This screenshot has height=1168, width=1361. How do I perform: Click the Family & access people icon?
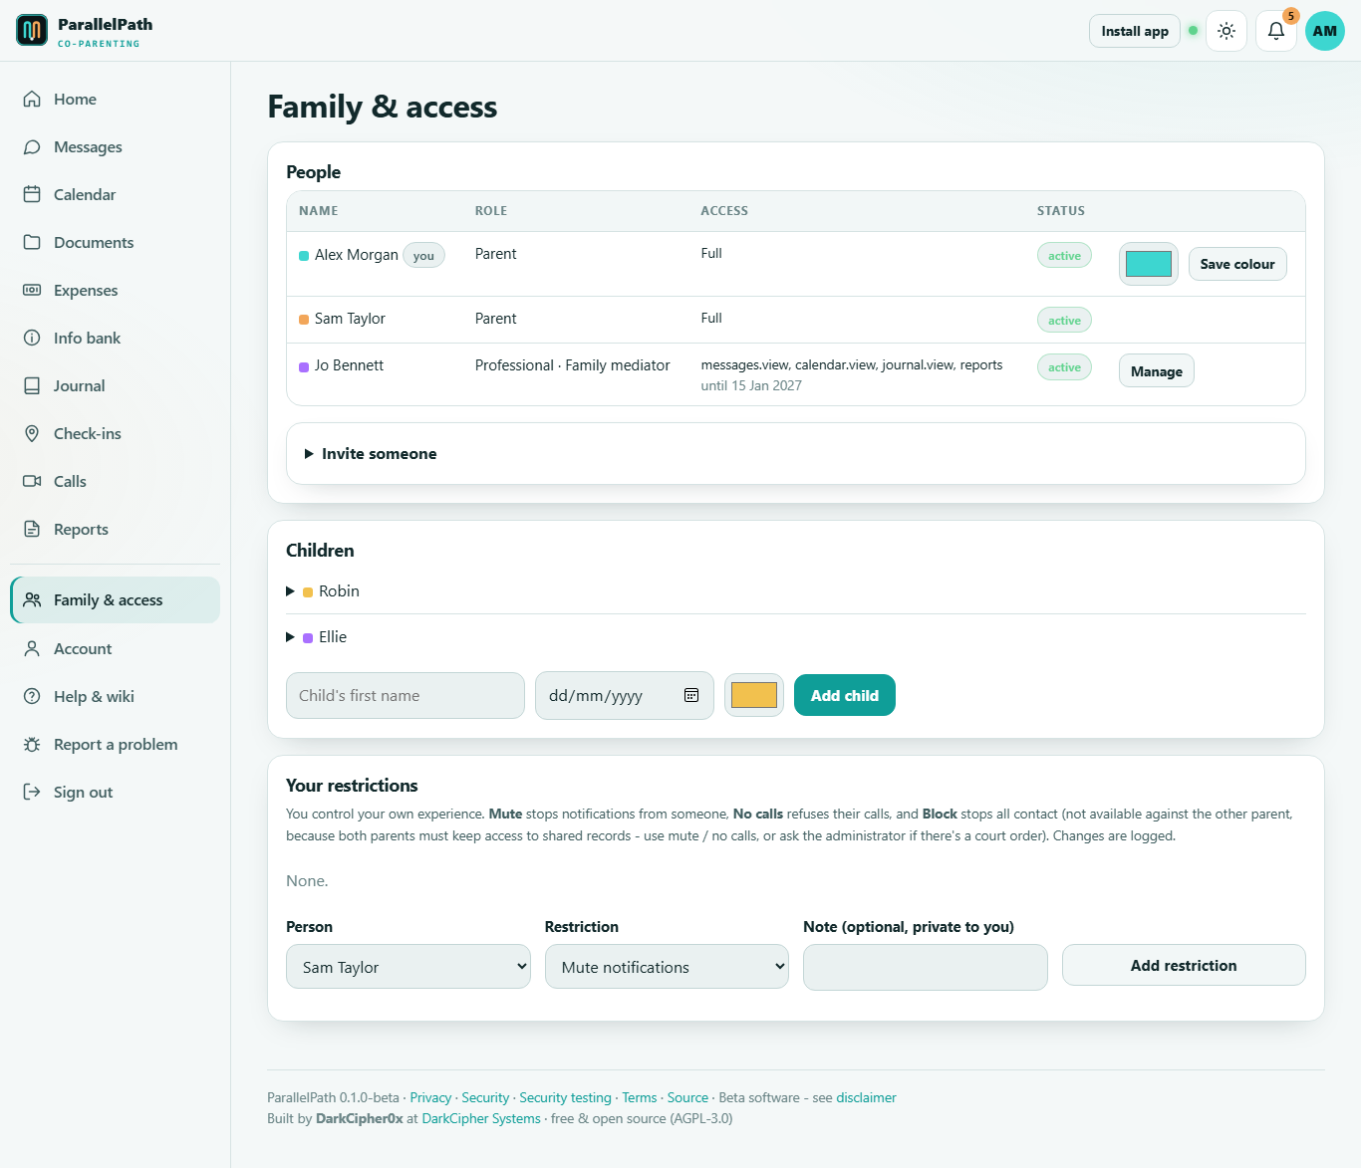tap(32, 599)
